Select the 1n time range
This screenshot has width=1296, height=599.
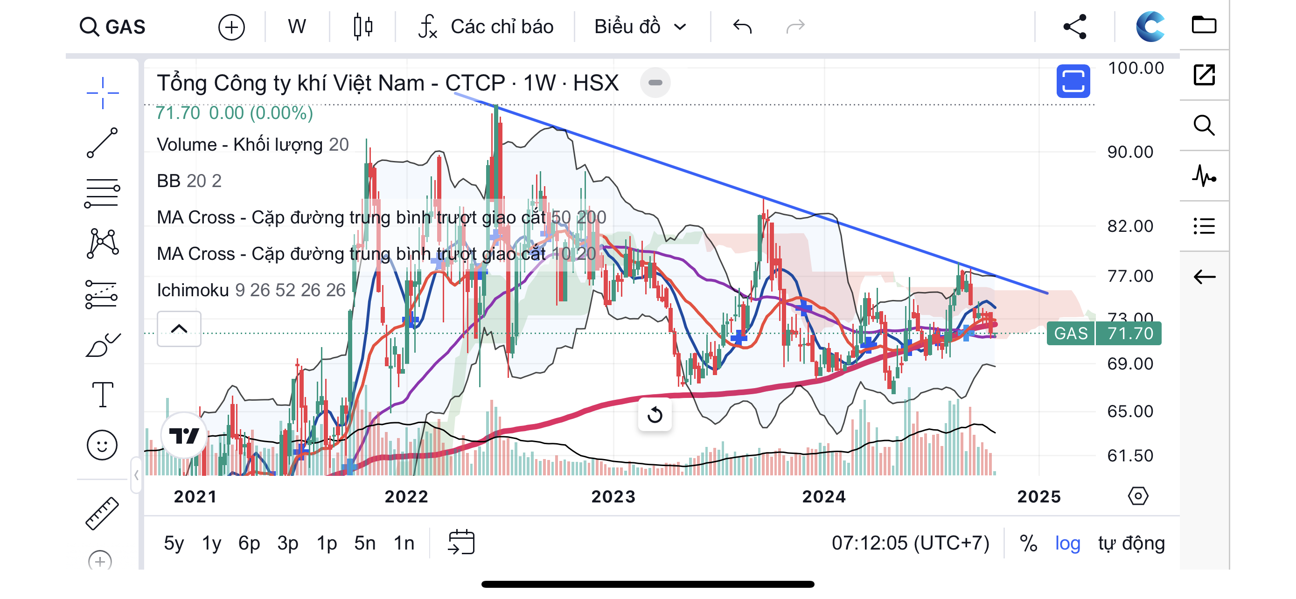404,543
